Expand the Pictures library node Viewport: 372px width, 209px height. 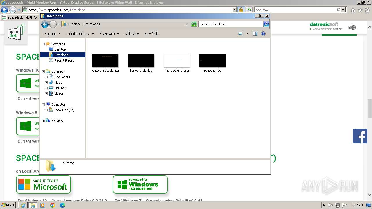[x=46, y=88]
